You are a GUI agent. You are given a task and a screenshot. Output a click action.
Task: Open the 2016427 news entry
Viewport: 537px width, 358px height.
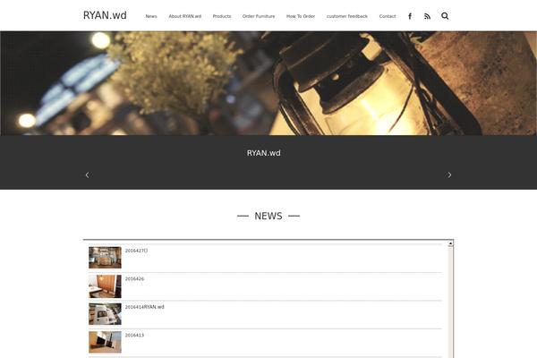136,251
